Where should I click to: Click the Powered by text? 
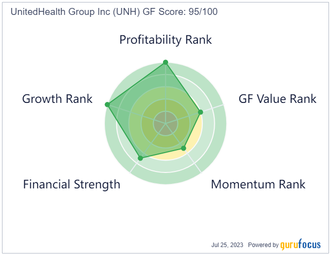point(263,245)
